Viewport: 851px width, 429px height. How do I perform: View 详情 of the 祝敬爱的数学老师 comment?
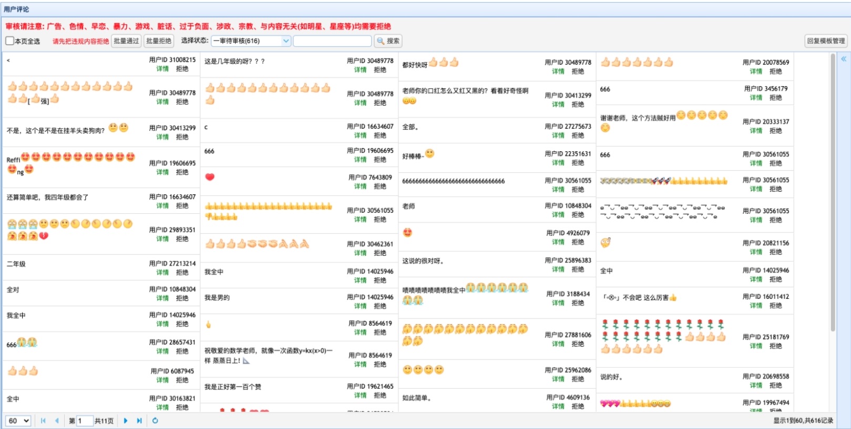tap(360, 364)
